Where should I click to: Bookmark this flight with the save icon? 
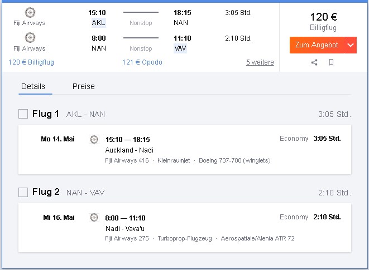point(331,62)
